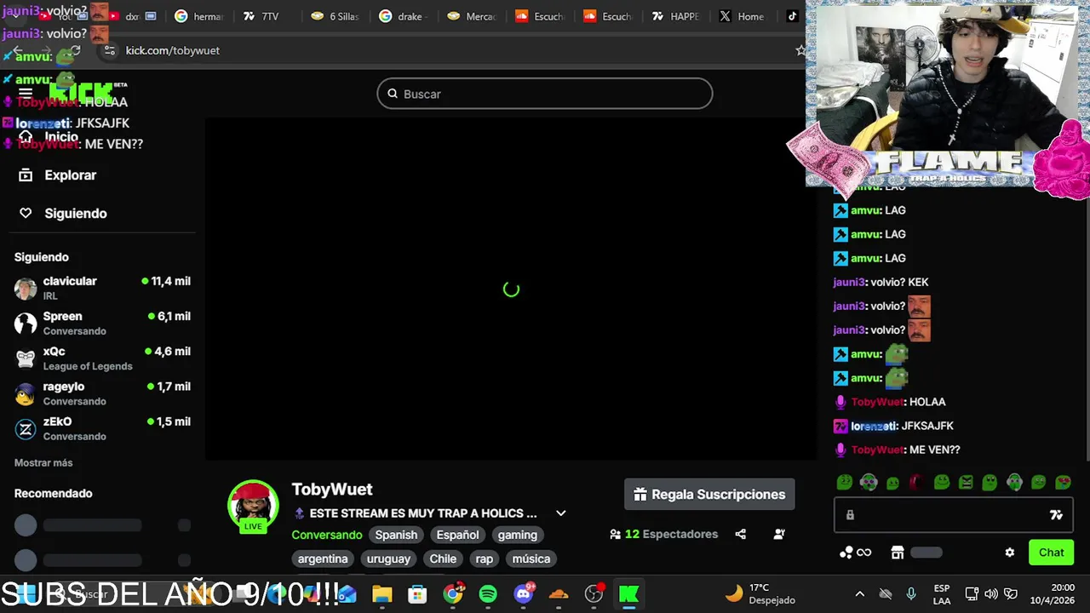Screen dimensions: 1090x613
Task: Pick the green blob with headphones emote
Action: [869, 483]
